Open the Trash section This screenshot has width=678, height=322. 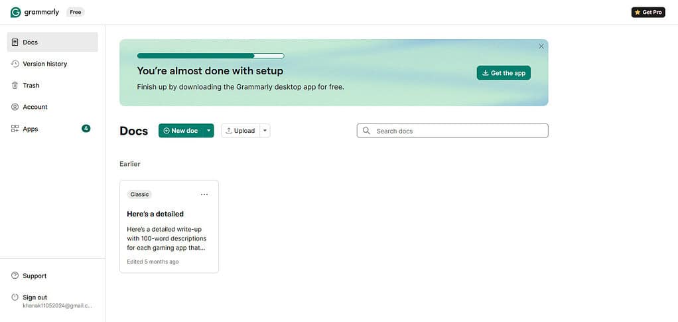pyautogui.click(x=52, y=85)
